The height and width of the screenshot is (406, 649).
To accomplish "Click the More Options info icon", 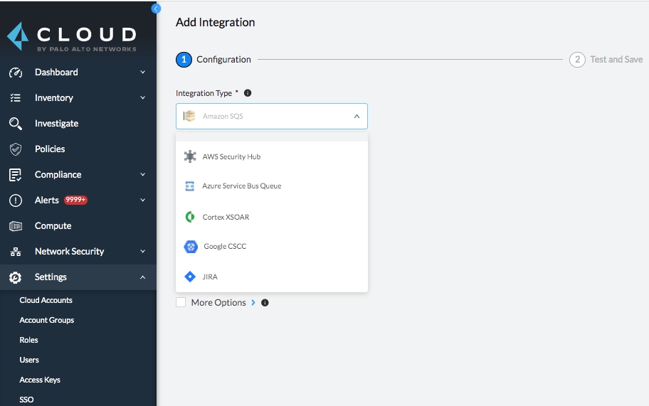I will pos(265,303).
